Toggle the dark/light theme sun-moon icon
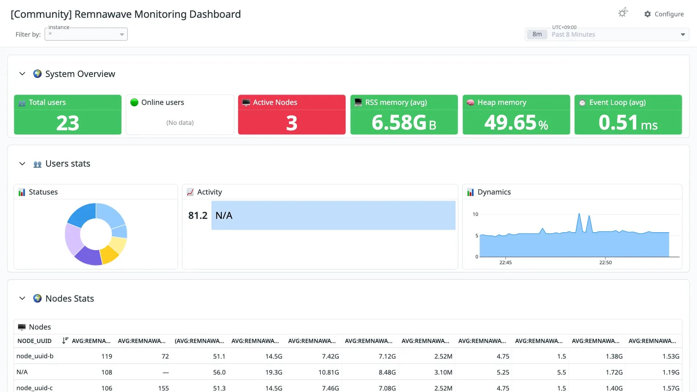 [x=623, y=13]
